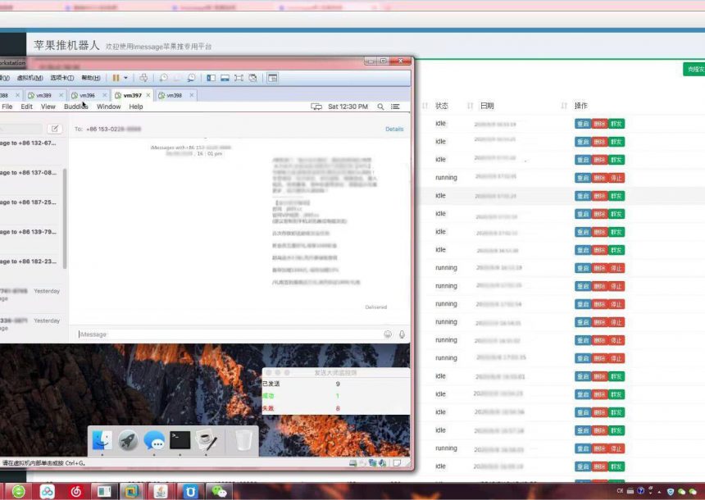Viewport: 705px width, 500px height.
Task: Take a snapshot using the VMware snapshot icon
Action: click(x=164, y=78)
